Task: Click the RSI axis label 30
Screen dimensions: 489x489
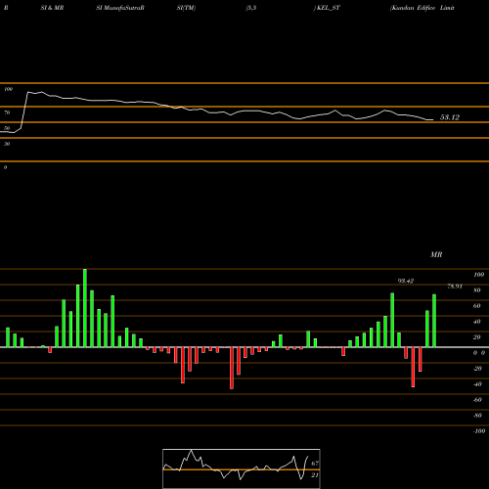Action: pyautogui.click(x=7, y=144)
